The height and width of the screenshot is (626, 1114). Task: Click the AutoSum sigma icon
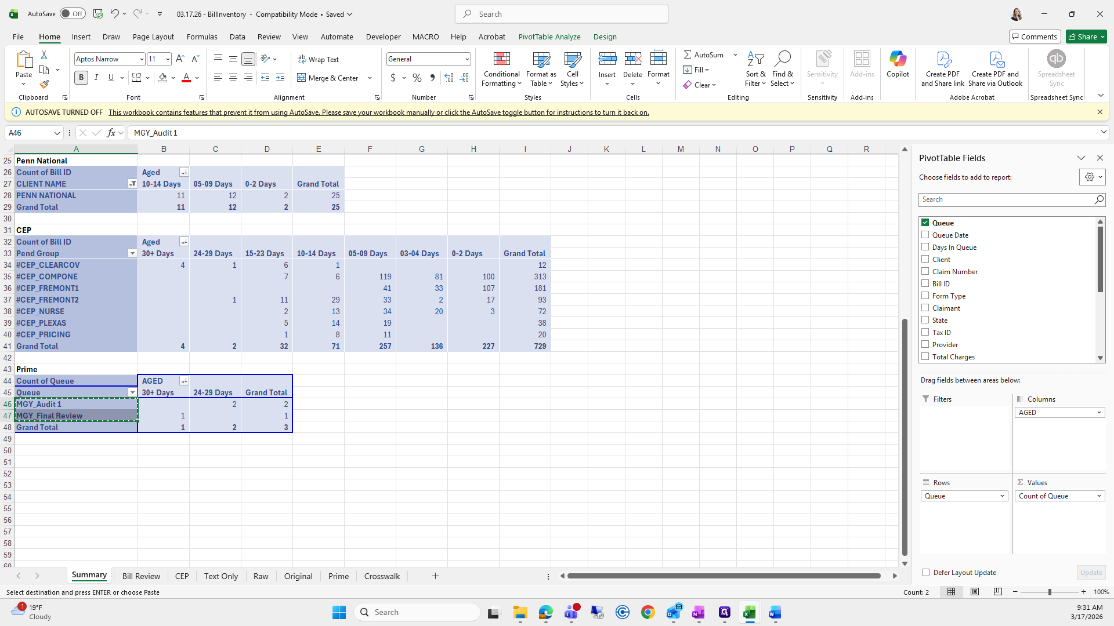point(688,54)
